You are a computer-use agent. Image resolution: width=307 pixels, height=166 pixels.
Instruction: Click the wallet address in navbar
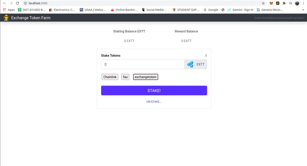pyautogui.click(x=280, y=18)
